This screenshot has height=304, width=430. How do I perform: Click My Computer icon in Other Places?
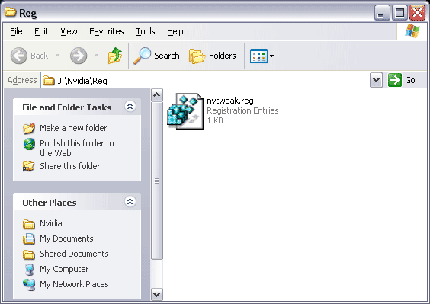(x=29, y=270)
